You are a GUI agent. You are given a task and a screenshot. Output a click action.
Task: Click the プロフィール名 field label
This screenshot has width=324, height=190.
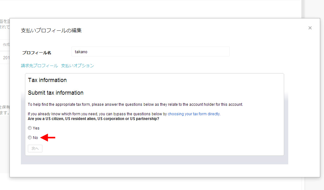(37, 53)
